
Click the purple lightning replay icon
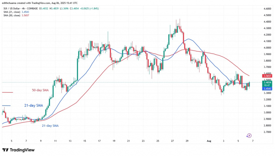pos(249,136)
